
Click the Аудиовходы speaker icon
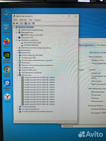19,30
